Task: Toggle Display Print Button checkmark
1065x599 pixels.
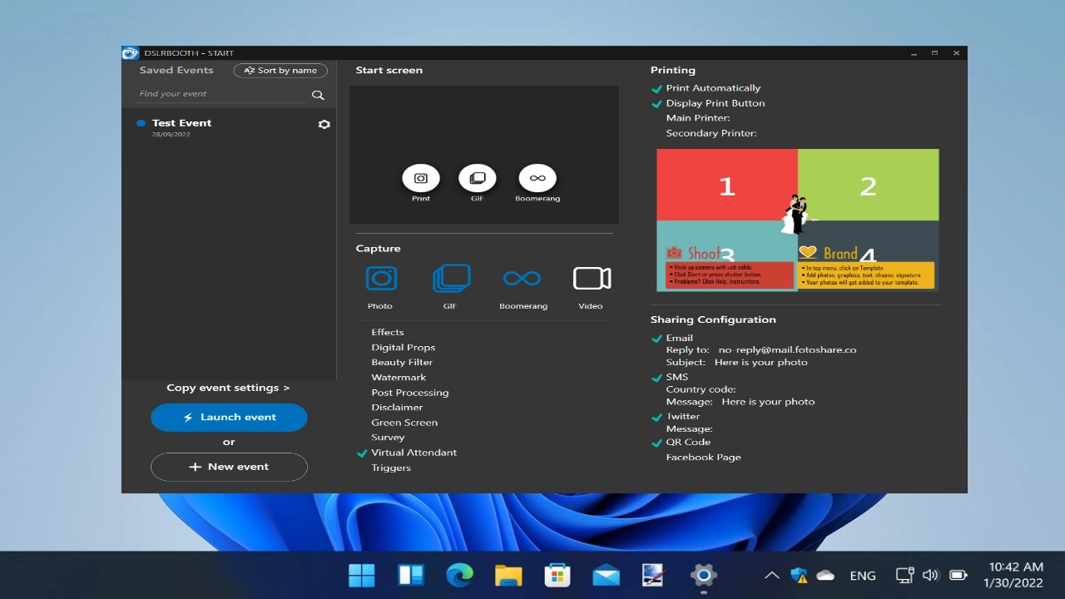Action: click(x=657, y=104)
